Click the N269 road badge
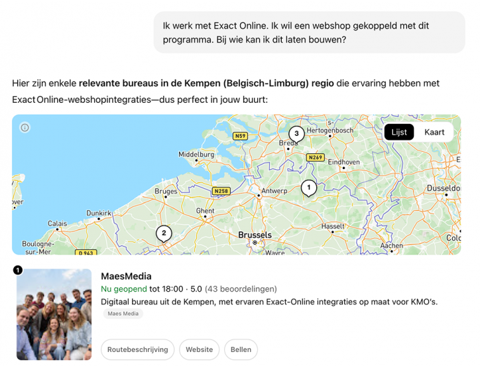 pyautogui.click(x=316, y=157)
